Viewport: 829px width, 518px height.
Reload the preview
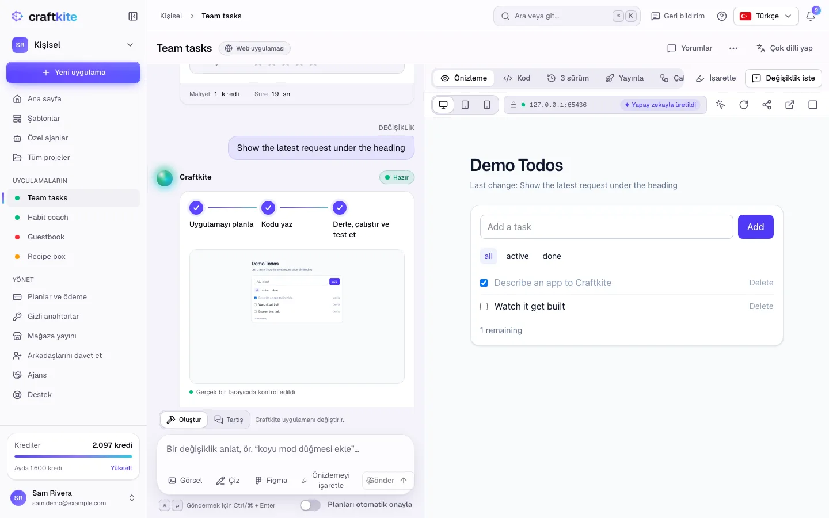tap(744, 105)
